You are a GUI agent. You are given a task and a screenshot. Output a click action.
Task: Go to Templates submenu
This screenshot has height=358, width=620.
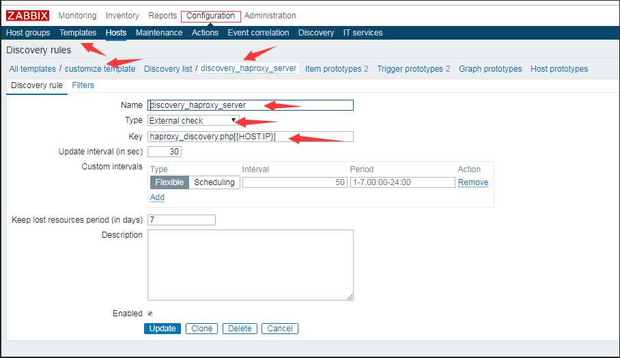tap(78, 32)
